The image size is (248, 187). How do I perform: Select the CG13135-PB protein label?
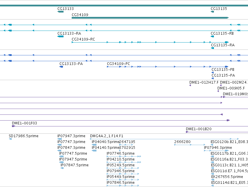click(223, 70)
